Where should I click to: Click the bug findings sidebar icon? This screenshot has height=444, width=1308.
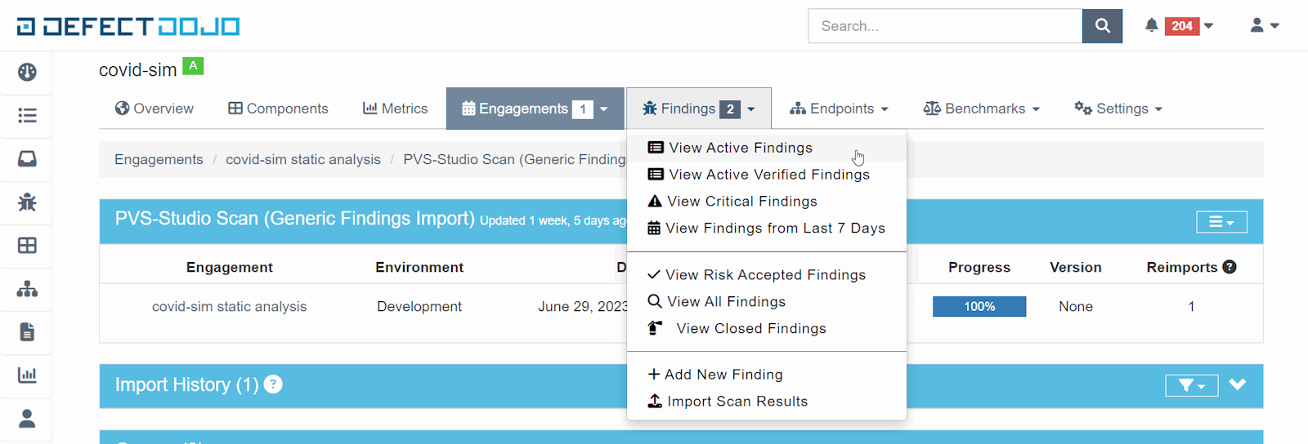click(x=27, y=202)
